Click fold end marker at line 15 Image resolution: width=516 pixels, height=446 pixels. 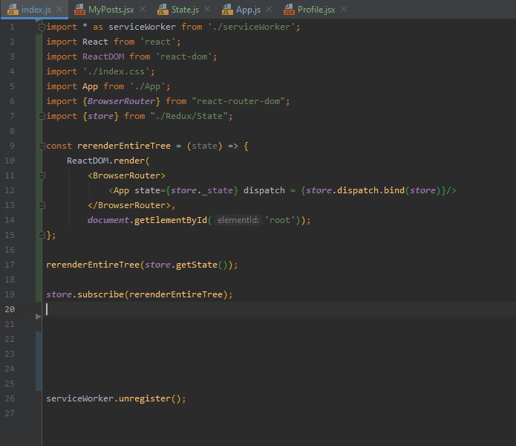click(x=41, y=235)
